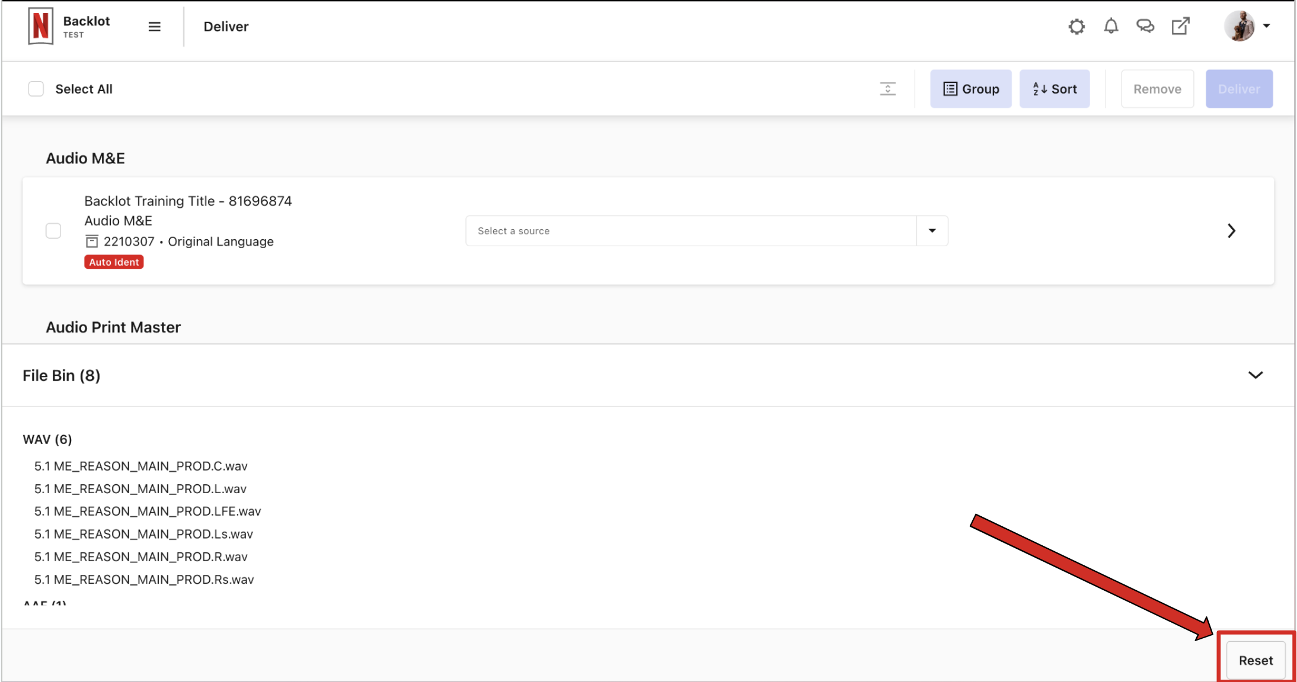Toggle the Select All checkbox

36,88
